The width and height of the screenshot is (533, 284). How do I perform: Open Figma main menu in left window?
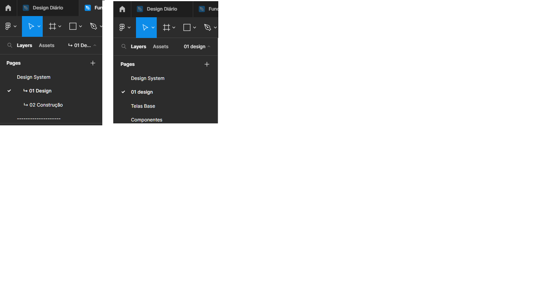click(x=8, y=26)
